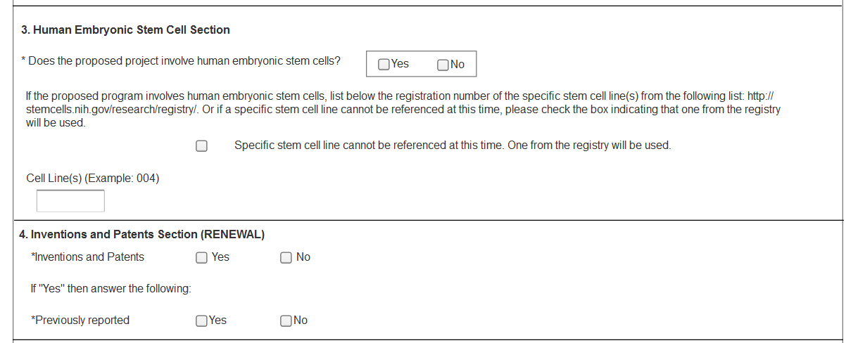
Task: Check No for human embryonic stem cells
Action: pos(443,65)
